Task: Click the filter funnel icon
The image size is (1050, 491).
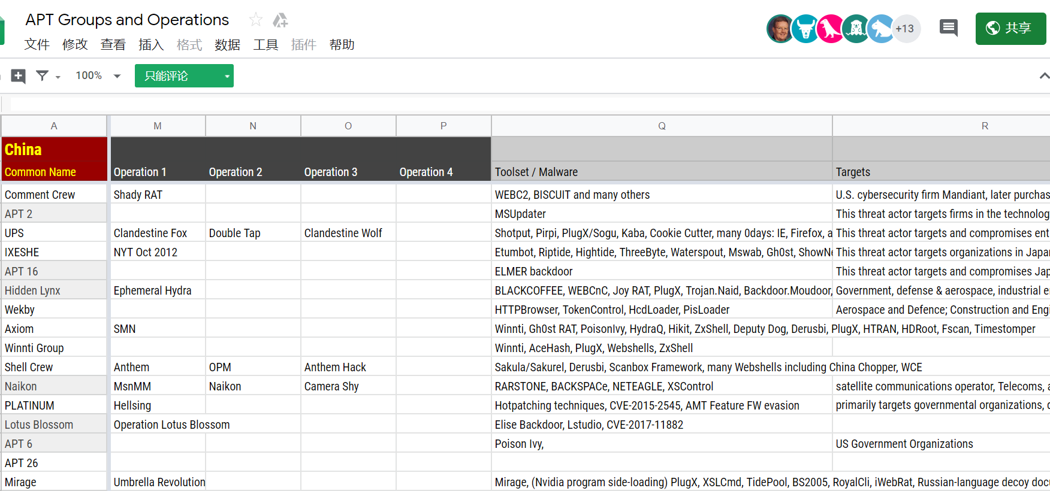Action: [42, 75]
